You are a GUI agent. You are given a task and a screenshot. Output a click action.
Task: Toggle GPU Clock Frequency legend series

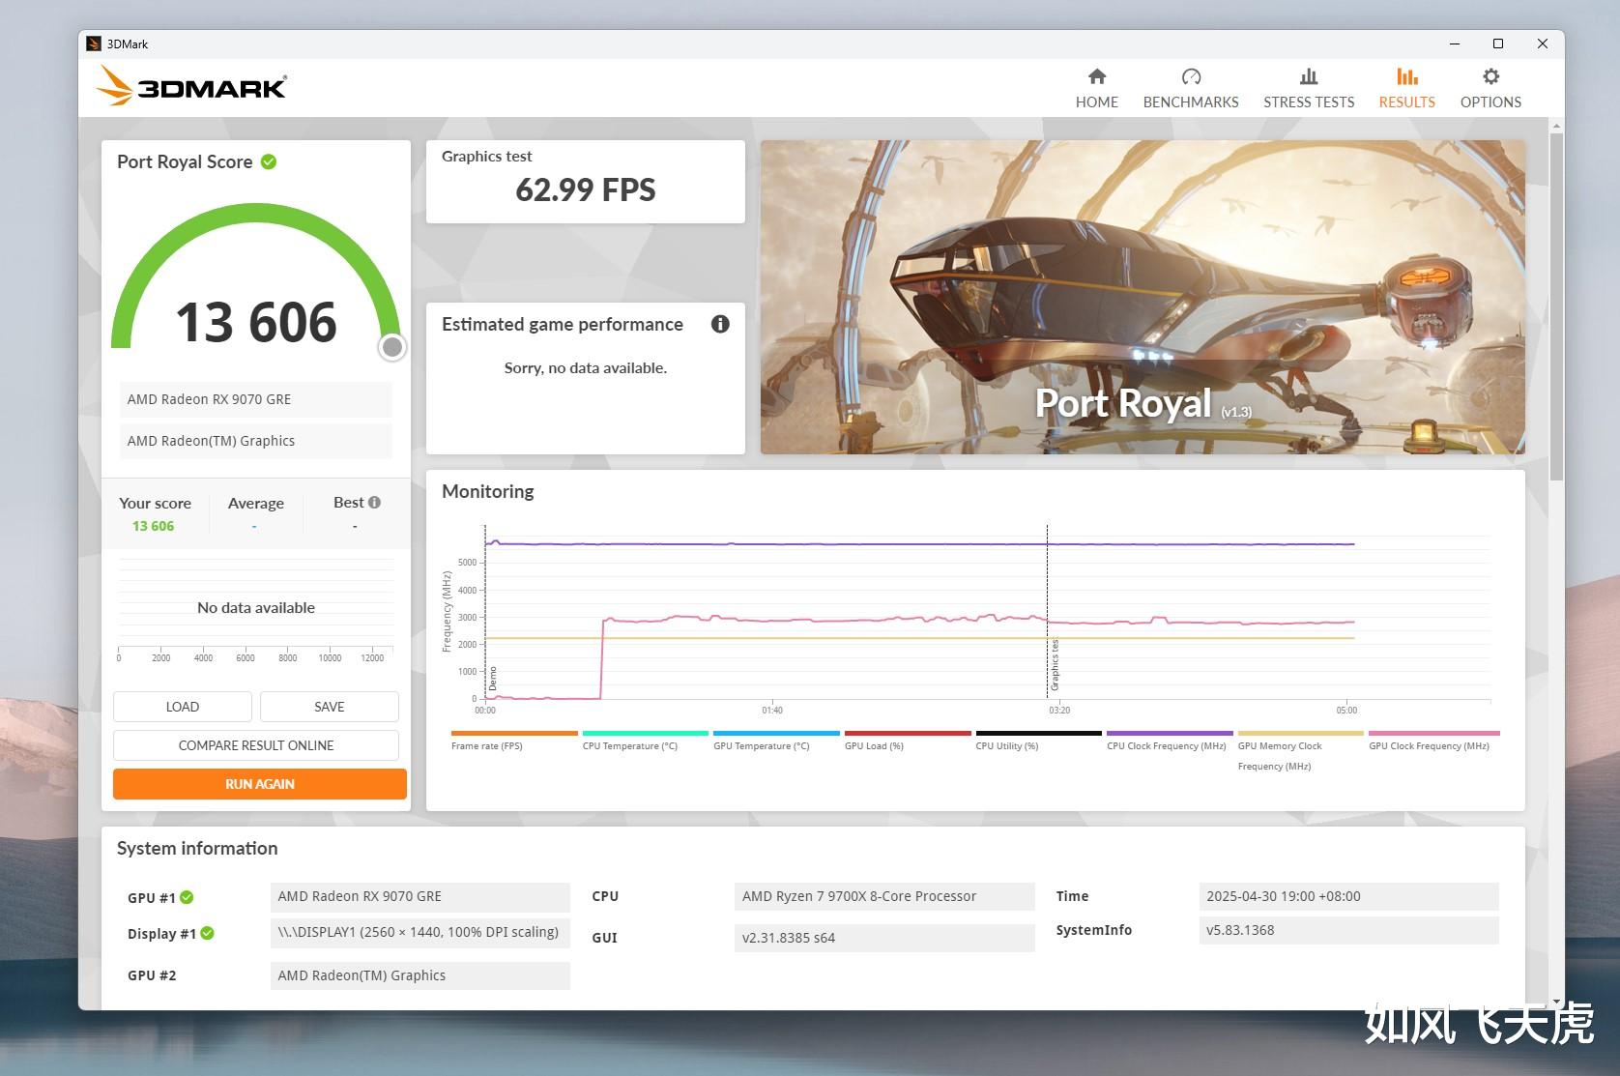click(1433, 741)
